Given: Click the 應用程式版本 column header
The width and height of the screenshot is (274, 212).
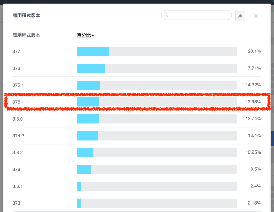Looking at the screenshot, I should point(26,35).
